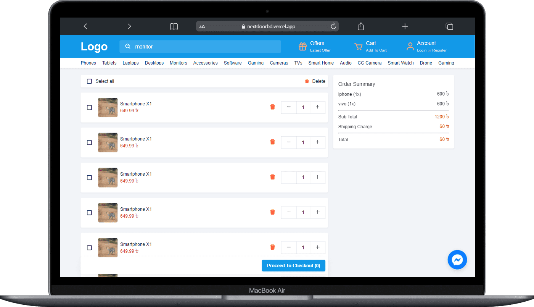Open the Login link
The height and width of the screenshot is (307, 534).
pos(421,50)
